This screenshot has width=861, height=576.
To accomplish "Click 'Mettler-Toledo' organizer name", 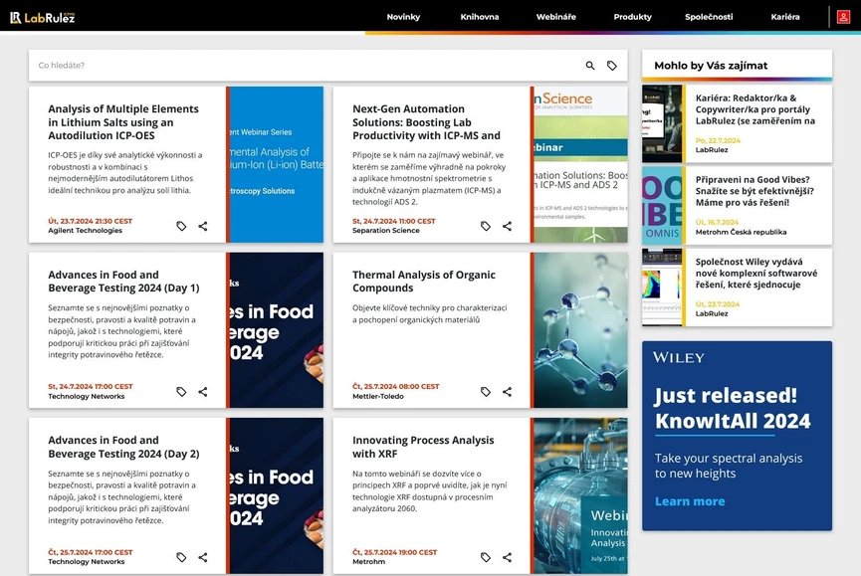I will click(378, 396).
